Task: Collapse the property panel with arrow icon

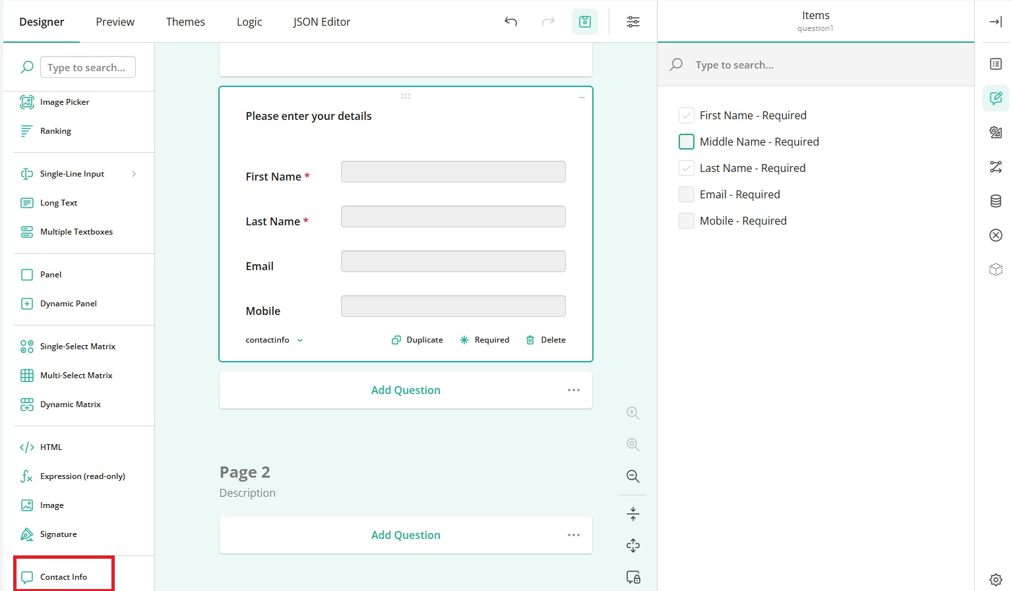Action: pyautogui.click(x=996, y=22)
